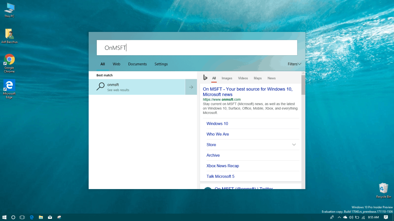Switch to the Web search tab
Viewport: 394px width, 221px height.
116,64
